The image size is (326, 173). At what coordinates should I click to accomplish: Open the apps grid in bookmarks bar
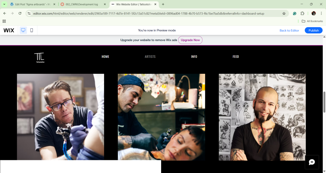click(x=4, y=21)
